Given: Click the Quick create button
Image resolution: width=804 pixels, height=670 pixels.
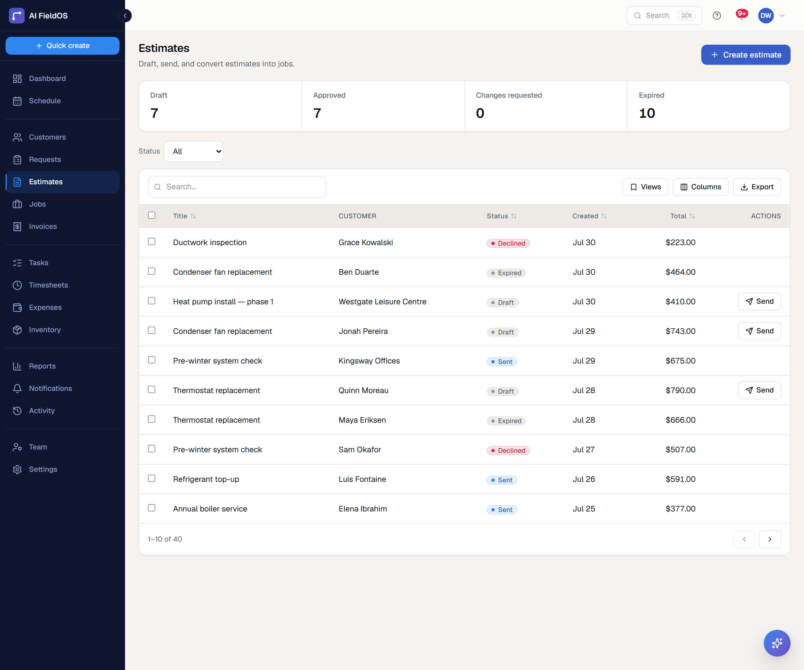Looking at the screenshot, I should point(63,46).
